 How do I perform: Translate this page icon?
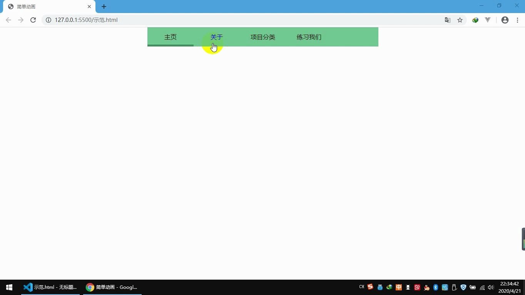(448, 20)
